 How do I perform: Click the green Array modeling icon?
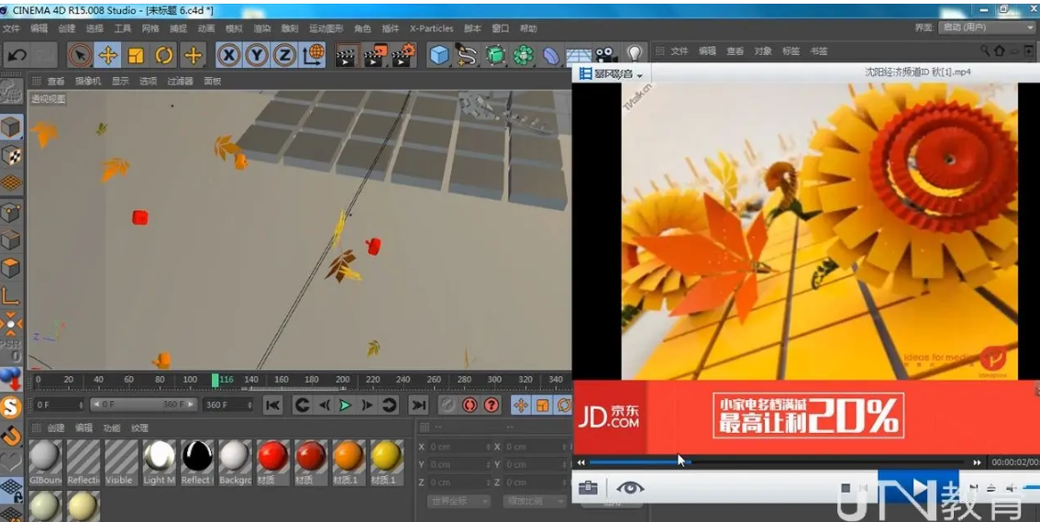pos(524,55)
